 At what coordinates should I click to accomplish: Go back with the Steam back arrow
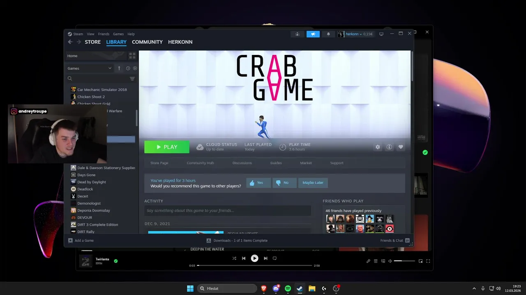(x=70, y=42)
